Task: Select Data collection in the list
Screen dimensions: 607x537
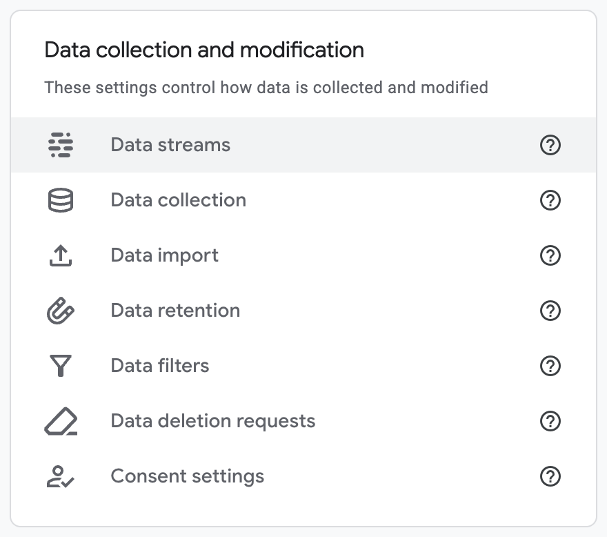Action: [303, 200]
